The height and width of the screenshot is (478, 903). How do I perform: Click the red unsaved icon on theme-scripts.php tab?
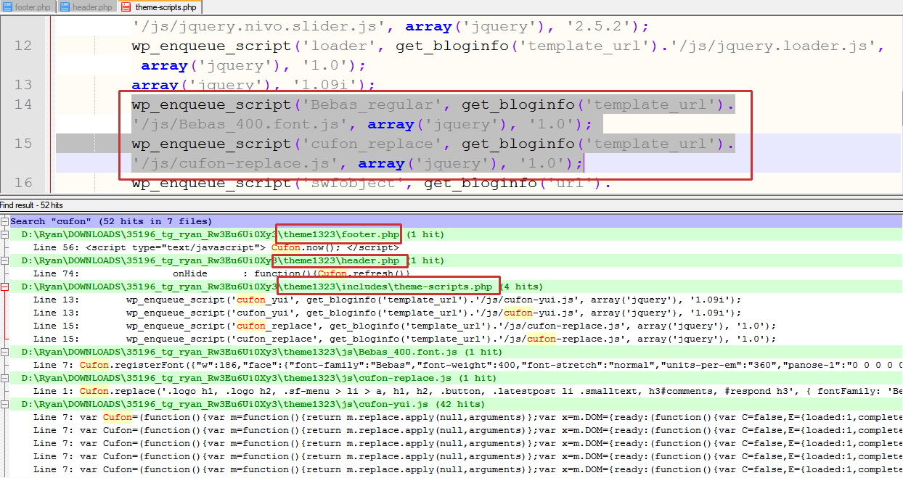[x=126, y=7]
